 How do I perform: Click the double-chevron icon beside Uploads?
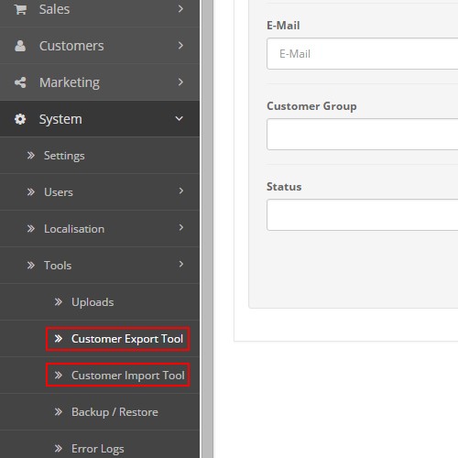pos(58,302)
